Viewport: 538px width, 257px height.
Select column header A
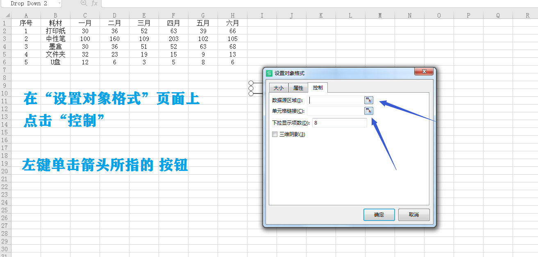point(26,16)
